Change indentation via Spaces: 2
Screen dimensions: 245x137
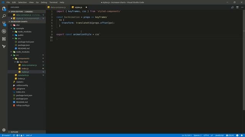point(198,135)
